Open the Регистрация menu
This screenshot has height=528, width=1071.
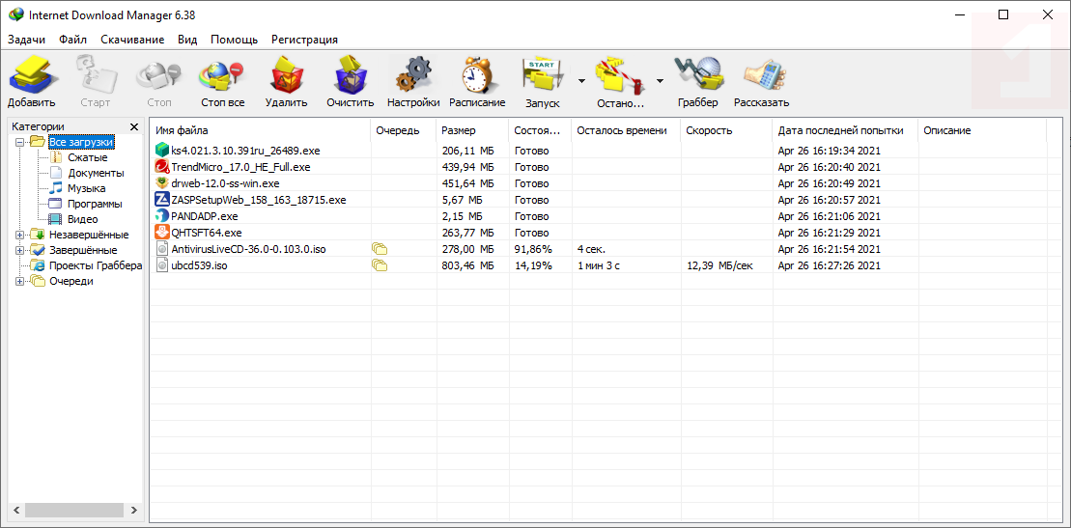(304, 40)
